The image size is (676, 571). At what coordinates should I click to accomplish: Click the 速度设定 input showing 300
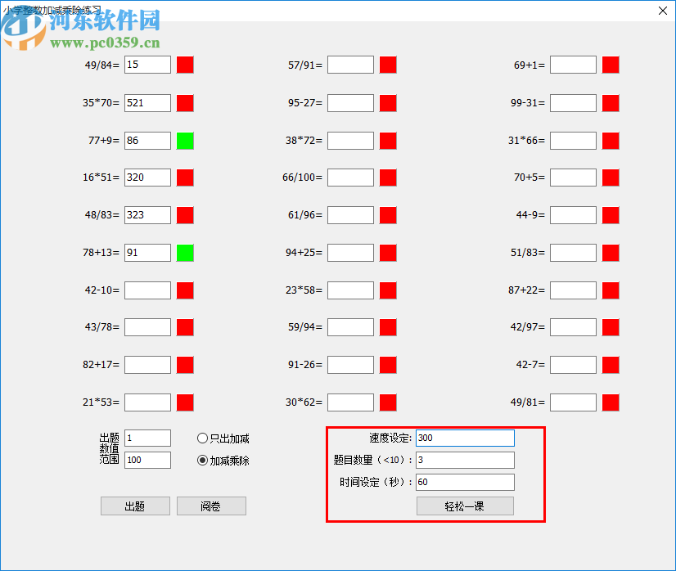click(465, 438)
